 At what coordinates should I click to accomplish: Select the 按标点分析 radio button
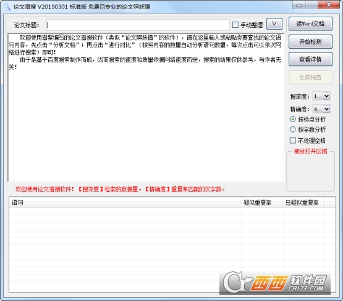tap(293, 119)
